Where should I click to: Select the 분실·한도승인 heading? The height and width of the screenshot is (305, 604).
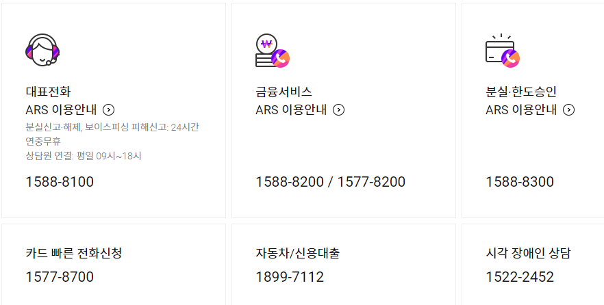coord(521,92)
